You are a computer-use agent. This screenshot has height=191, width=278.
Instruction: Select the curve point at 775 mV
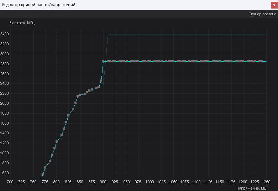pos(45,167)
